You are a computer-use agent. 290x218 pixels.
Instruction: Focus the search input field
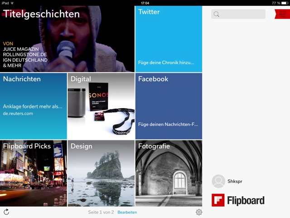242,15
